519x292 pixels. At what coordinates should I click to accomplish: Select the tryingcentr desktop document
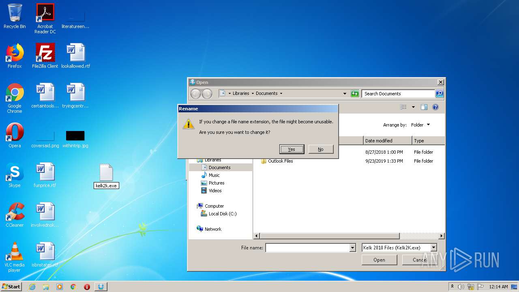click(75, 96)
